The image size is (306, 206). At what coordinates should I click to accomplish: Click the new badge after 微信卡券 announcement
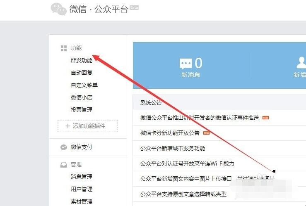tap(206, 133)
